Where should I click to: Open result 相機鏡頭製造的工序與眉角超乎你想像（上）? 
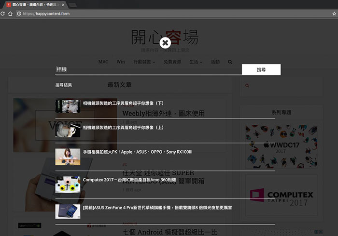point(123,128)
